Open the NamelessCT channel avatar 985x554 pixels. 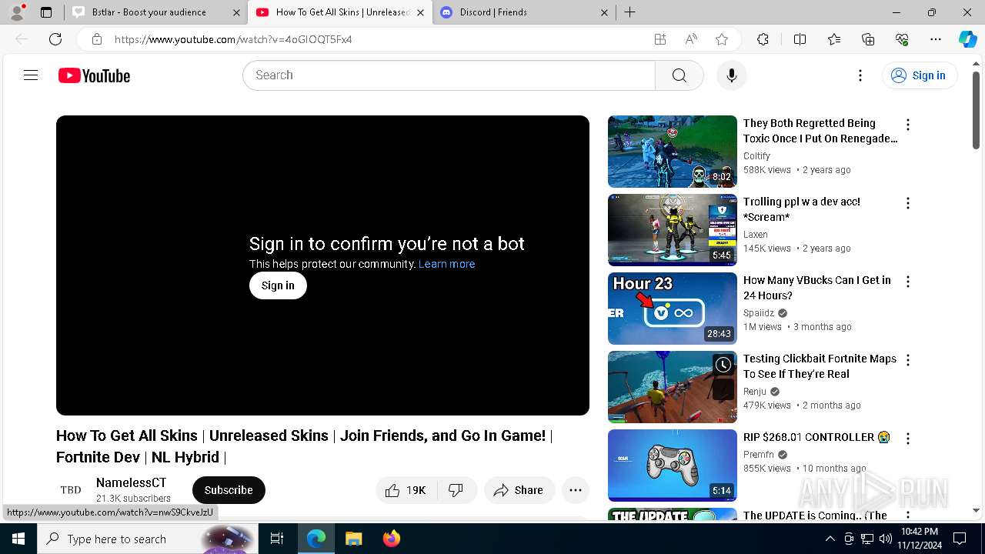point(71,490)
